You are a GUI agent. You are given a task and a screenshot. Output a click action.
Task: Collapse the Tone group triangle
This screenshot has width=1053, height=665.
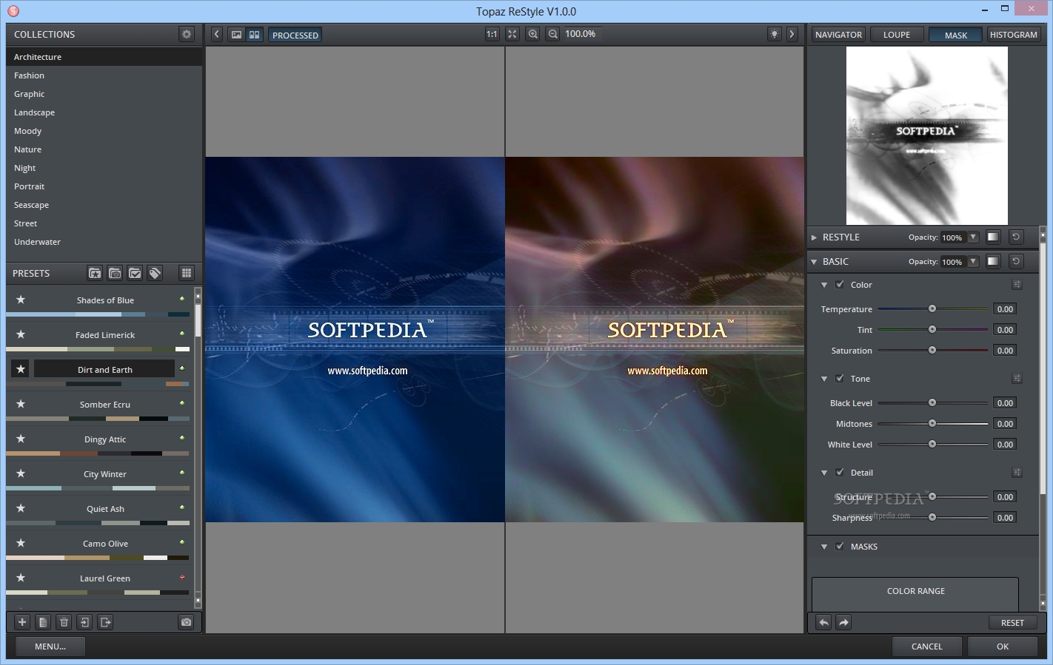(824, 379)
